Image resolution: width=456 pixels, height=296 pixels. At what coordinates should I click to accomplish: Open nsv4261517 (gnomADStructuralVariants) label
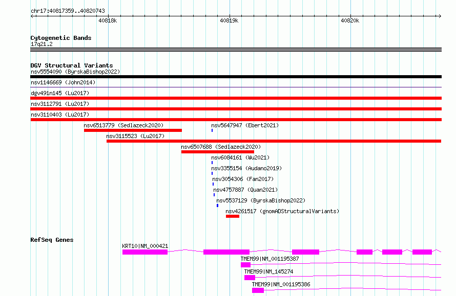(x=282, y=211)
